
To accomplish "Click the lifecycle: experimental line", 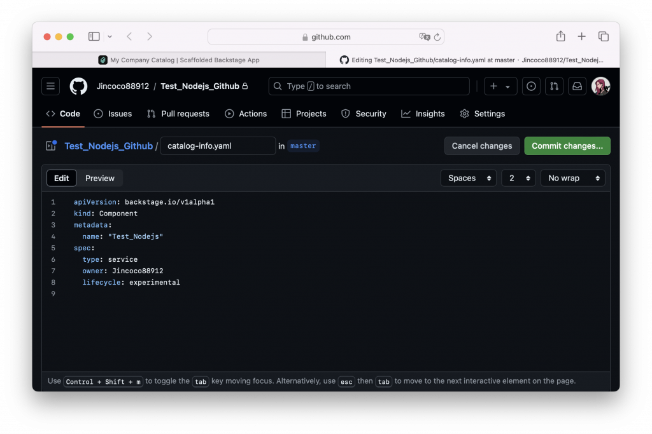I will click(131, 282).
